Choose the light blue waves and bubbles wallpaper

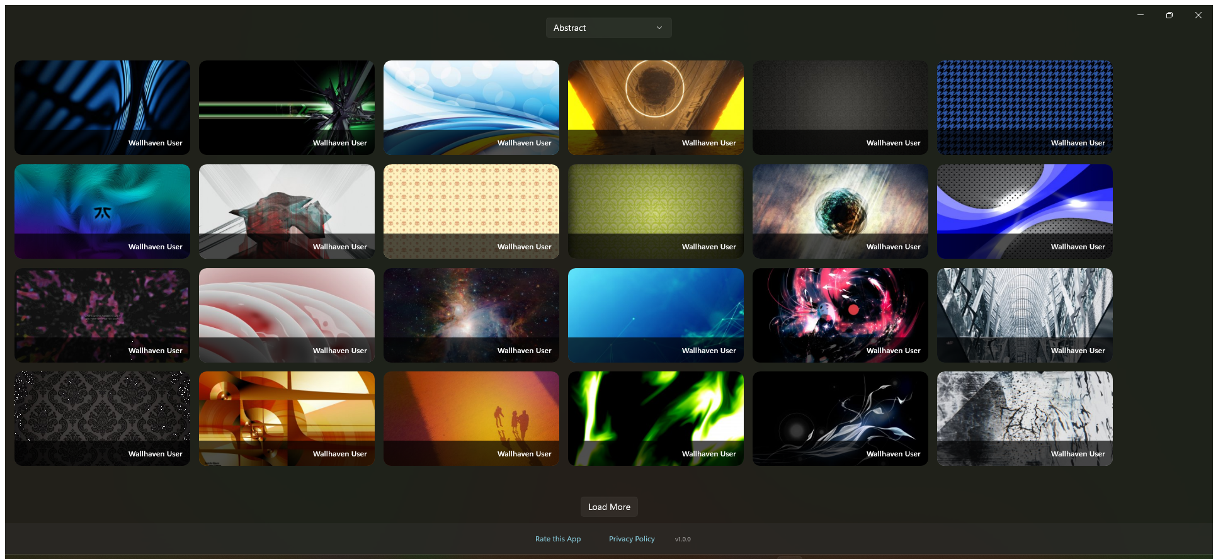(x=471, y=108)
